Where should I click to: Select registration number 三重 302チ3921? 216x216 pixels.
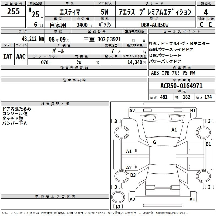(x=102, y=39)
